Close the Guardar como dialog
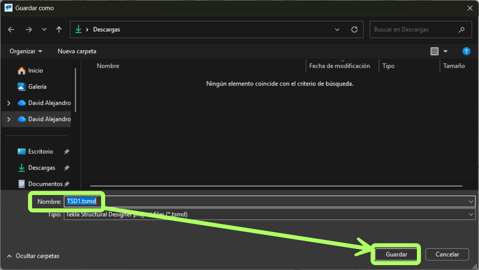 pyautogui.click(x=470, y=8)
